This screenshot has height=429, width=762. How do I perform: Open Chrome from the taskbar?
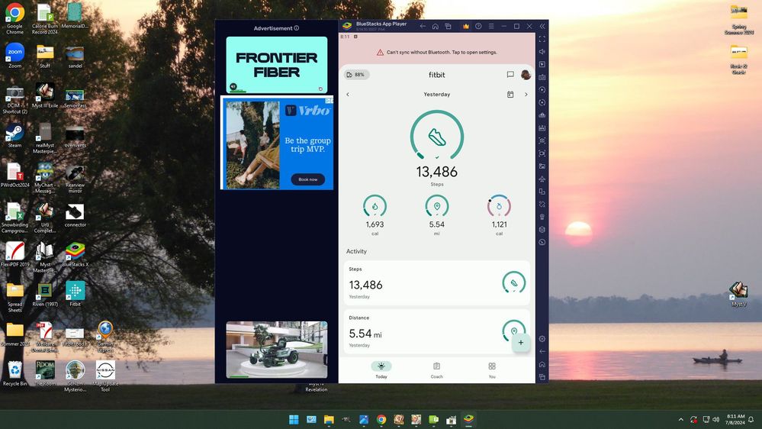381,419
